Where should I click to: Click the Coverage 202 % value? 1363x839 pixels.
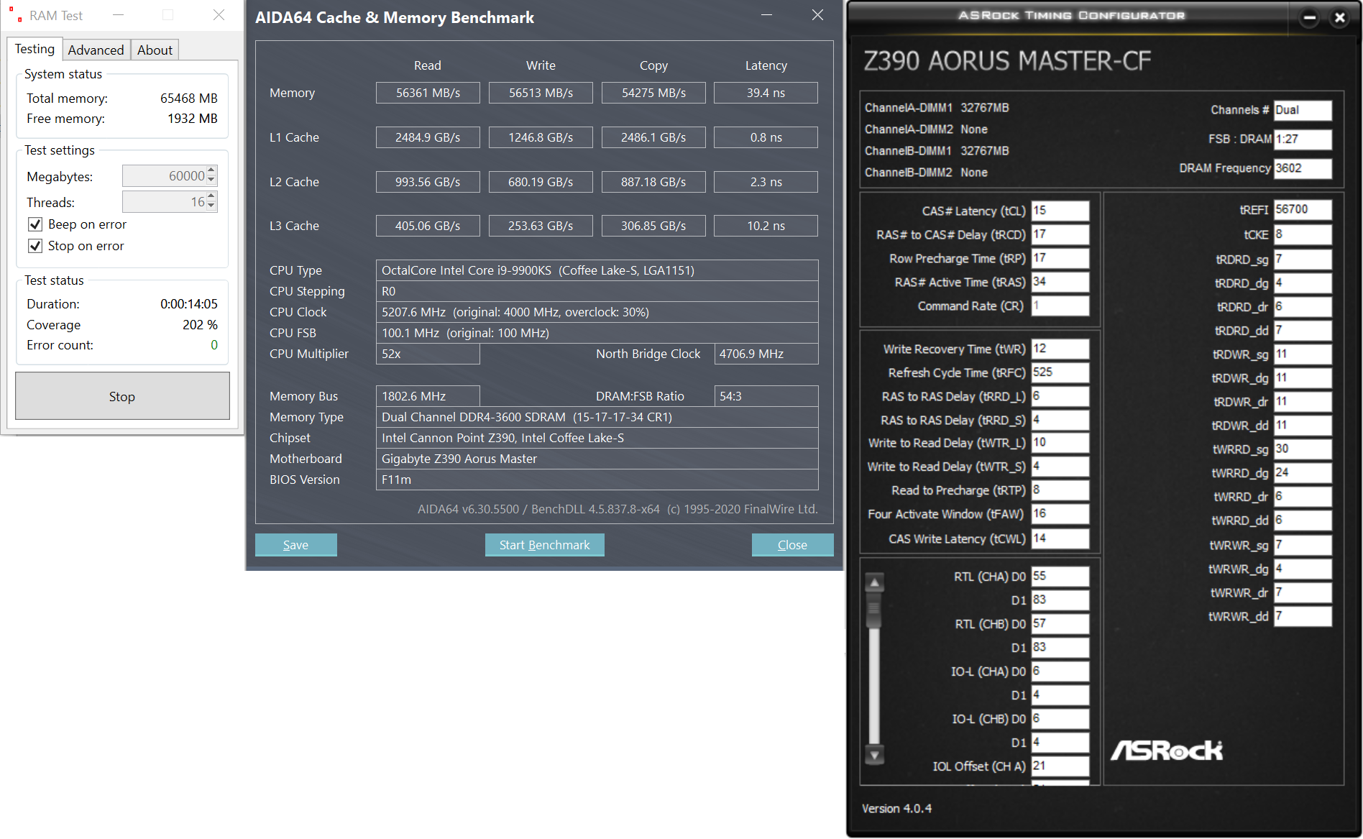pos(200,325)
